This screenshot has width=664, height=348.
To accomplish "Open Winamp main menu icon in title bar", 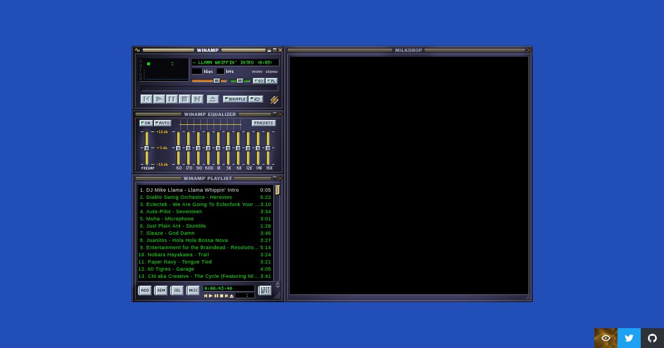I will pyautogui.click(x=137, y=50).
